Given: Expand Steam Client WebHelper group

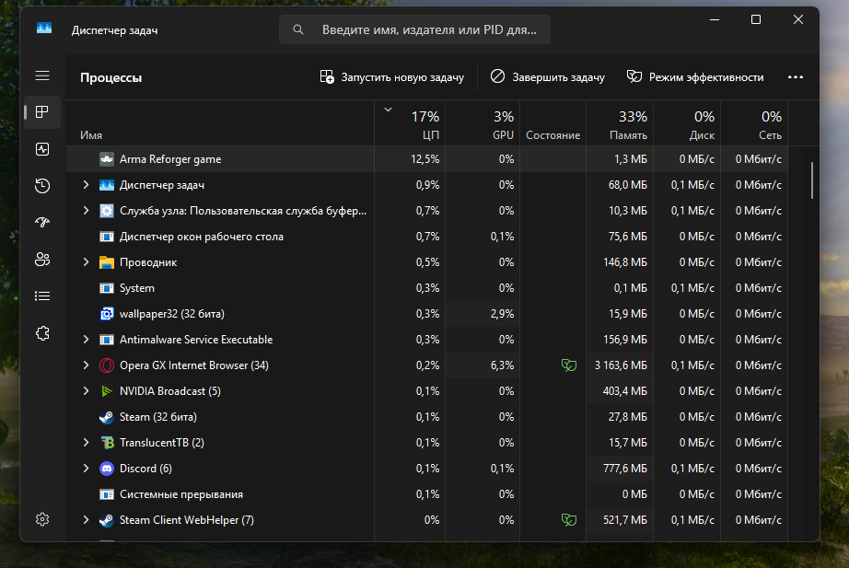Looking at the screenshot, I should pos(86,520).
